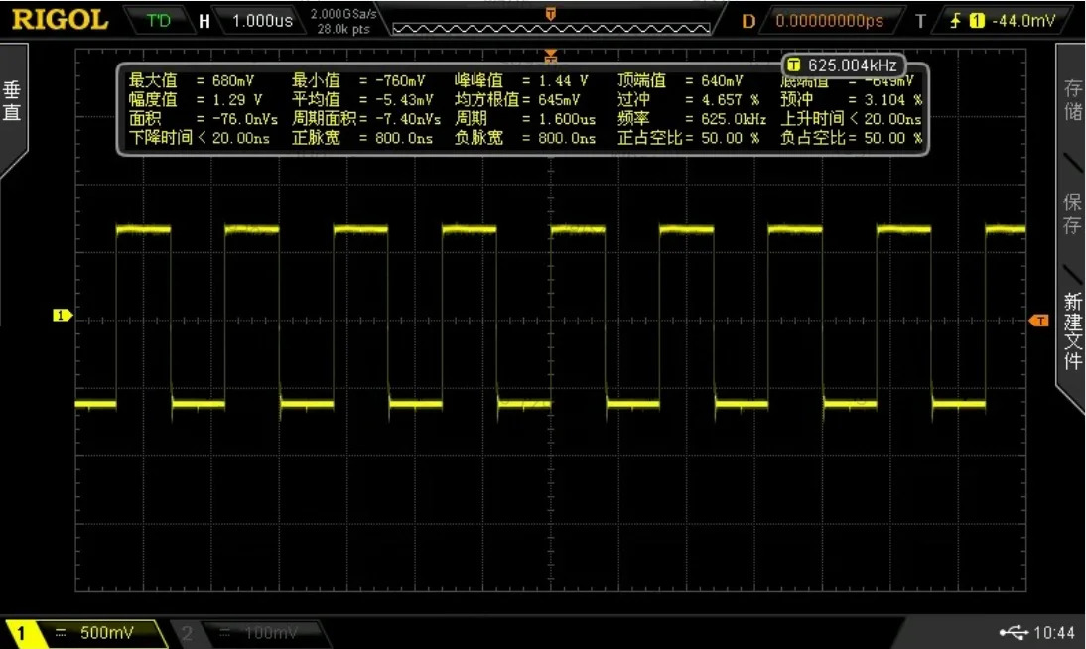The width and height of the screenshot is (1086, 649).
Task: Click the rising edge trigger icon
Action: [956, 21]
